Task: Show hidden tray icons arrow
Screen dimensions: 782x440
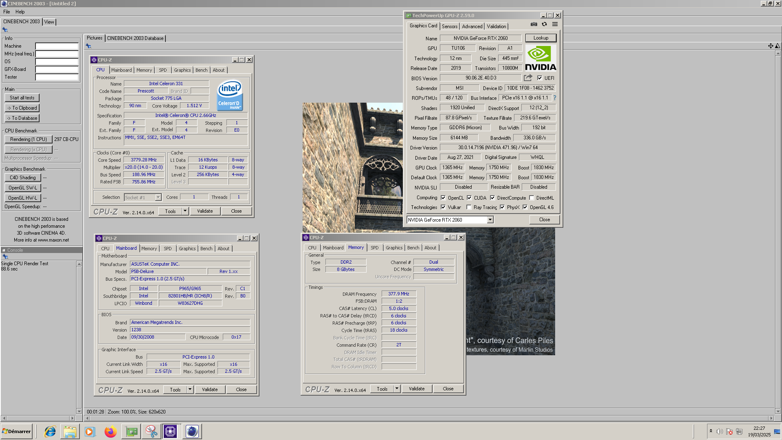Action: pos(711,431)
